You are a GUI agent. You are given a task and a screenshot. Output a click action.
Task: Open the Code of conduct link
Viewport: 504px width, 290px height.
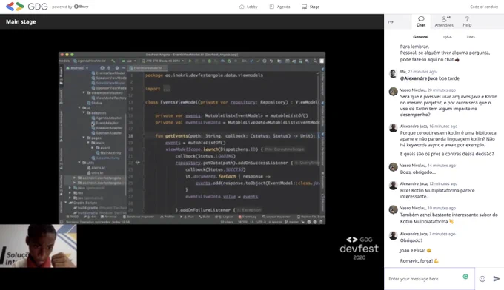coord(484,7)
